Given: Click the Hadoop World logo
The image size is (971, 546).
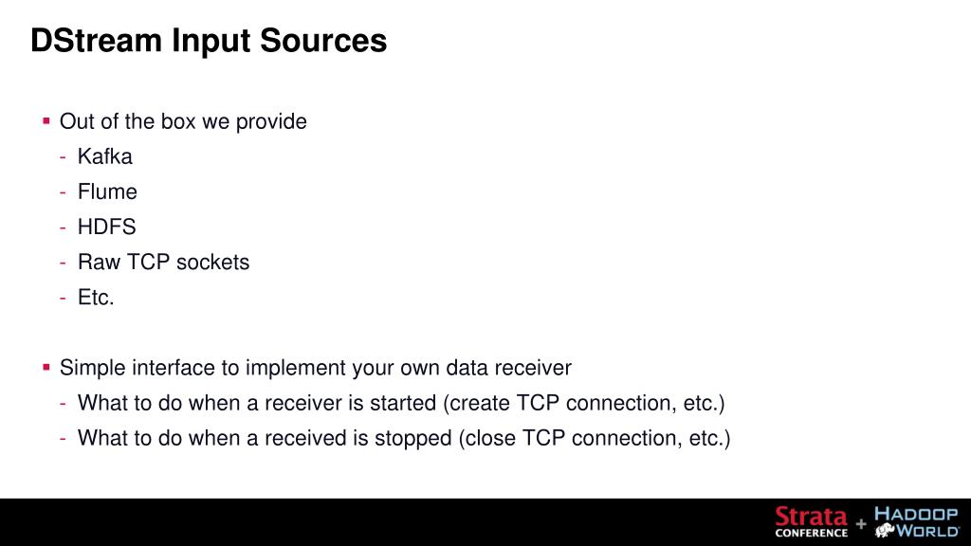Looking at the screenshot, I should (917, 522).
